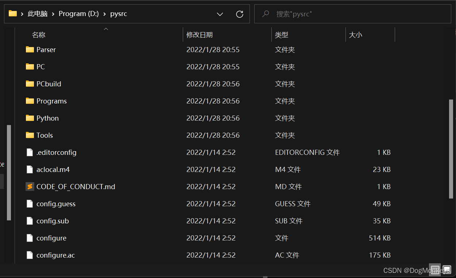
Task: Click the 49 KB size value
Action: [382, 204]
